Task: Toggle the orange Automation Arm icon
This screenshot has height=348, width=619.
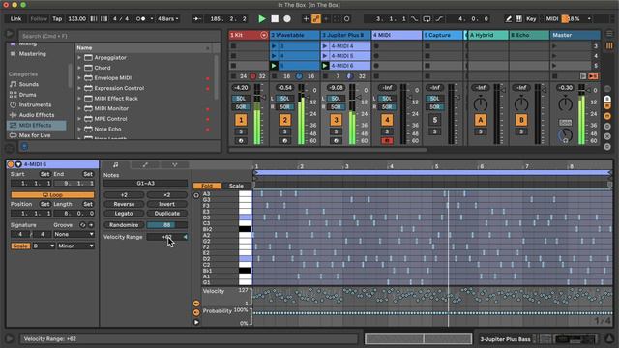Action: pyautogui.click(x=316, y=18)
